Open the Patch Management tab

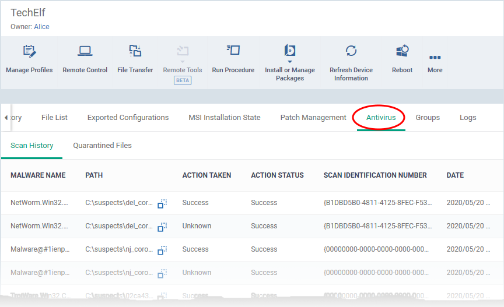click(313, 118)
